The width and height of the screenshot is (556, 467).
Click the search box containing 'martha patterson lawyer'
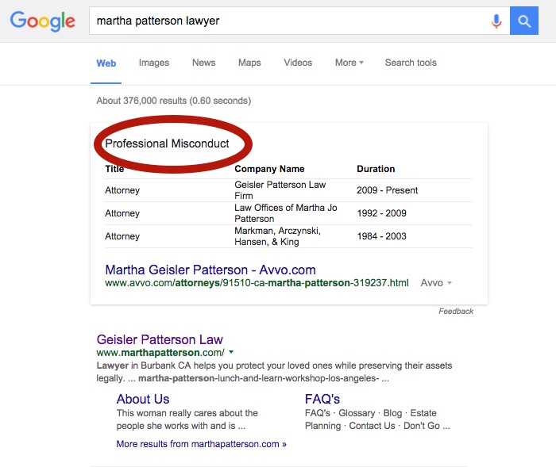(x=299, y=21)
